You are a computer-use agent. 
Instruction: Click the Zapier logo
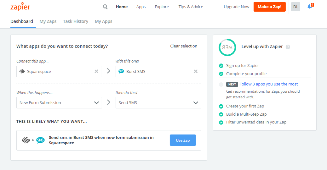(x=20, y=7)
